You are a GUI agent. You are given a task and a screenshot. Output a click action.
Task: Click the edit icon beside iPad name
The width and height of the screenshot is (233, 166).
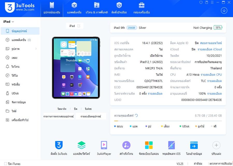[x=79, y=26]
